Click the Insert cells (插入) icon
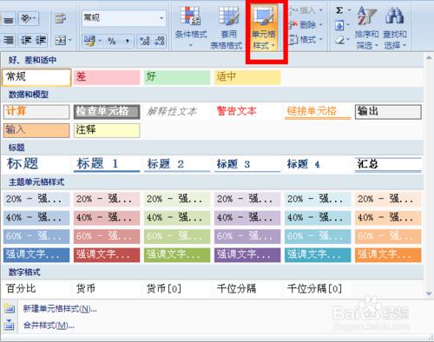 293,10
